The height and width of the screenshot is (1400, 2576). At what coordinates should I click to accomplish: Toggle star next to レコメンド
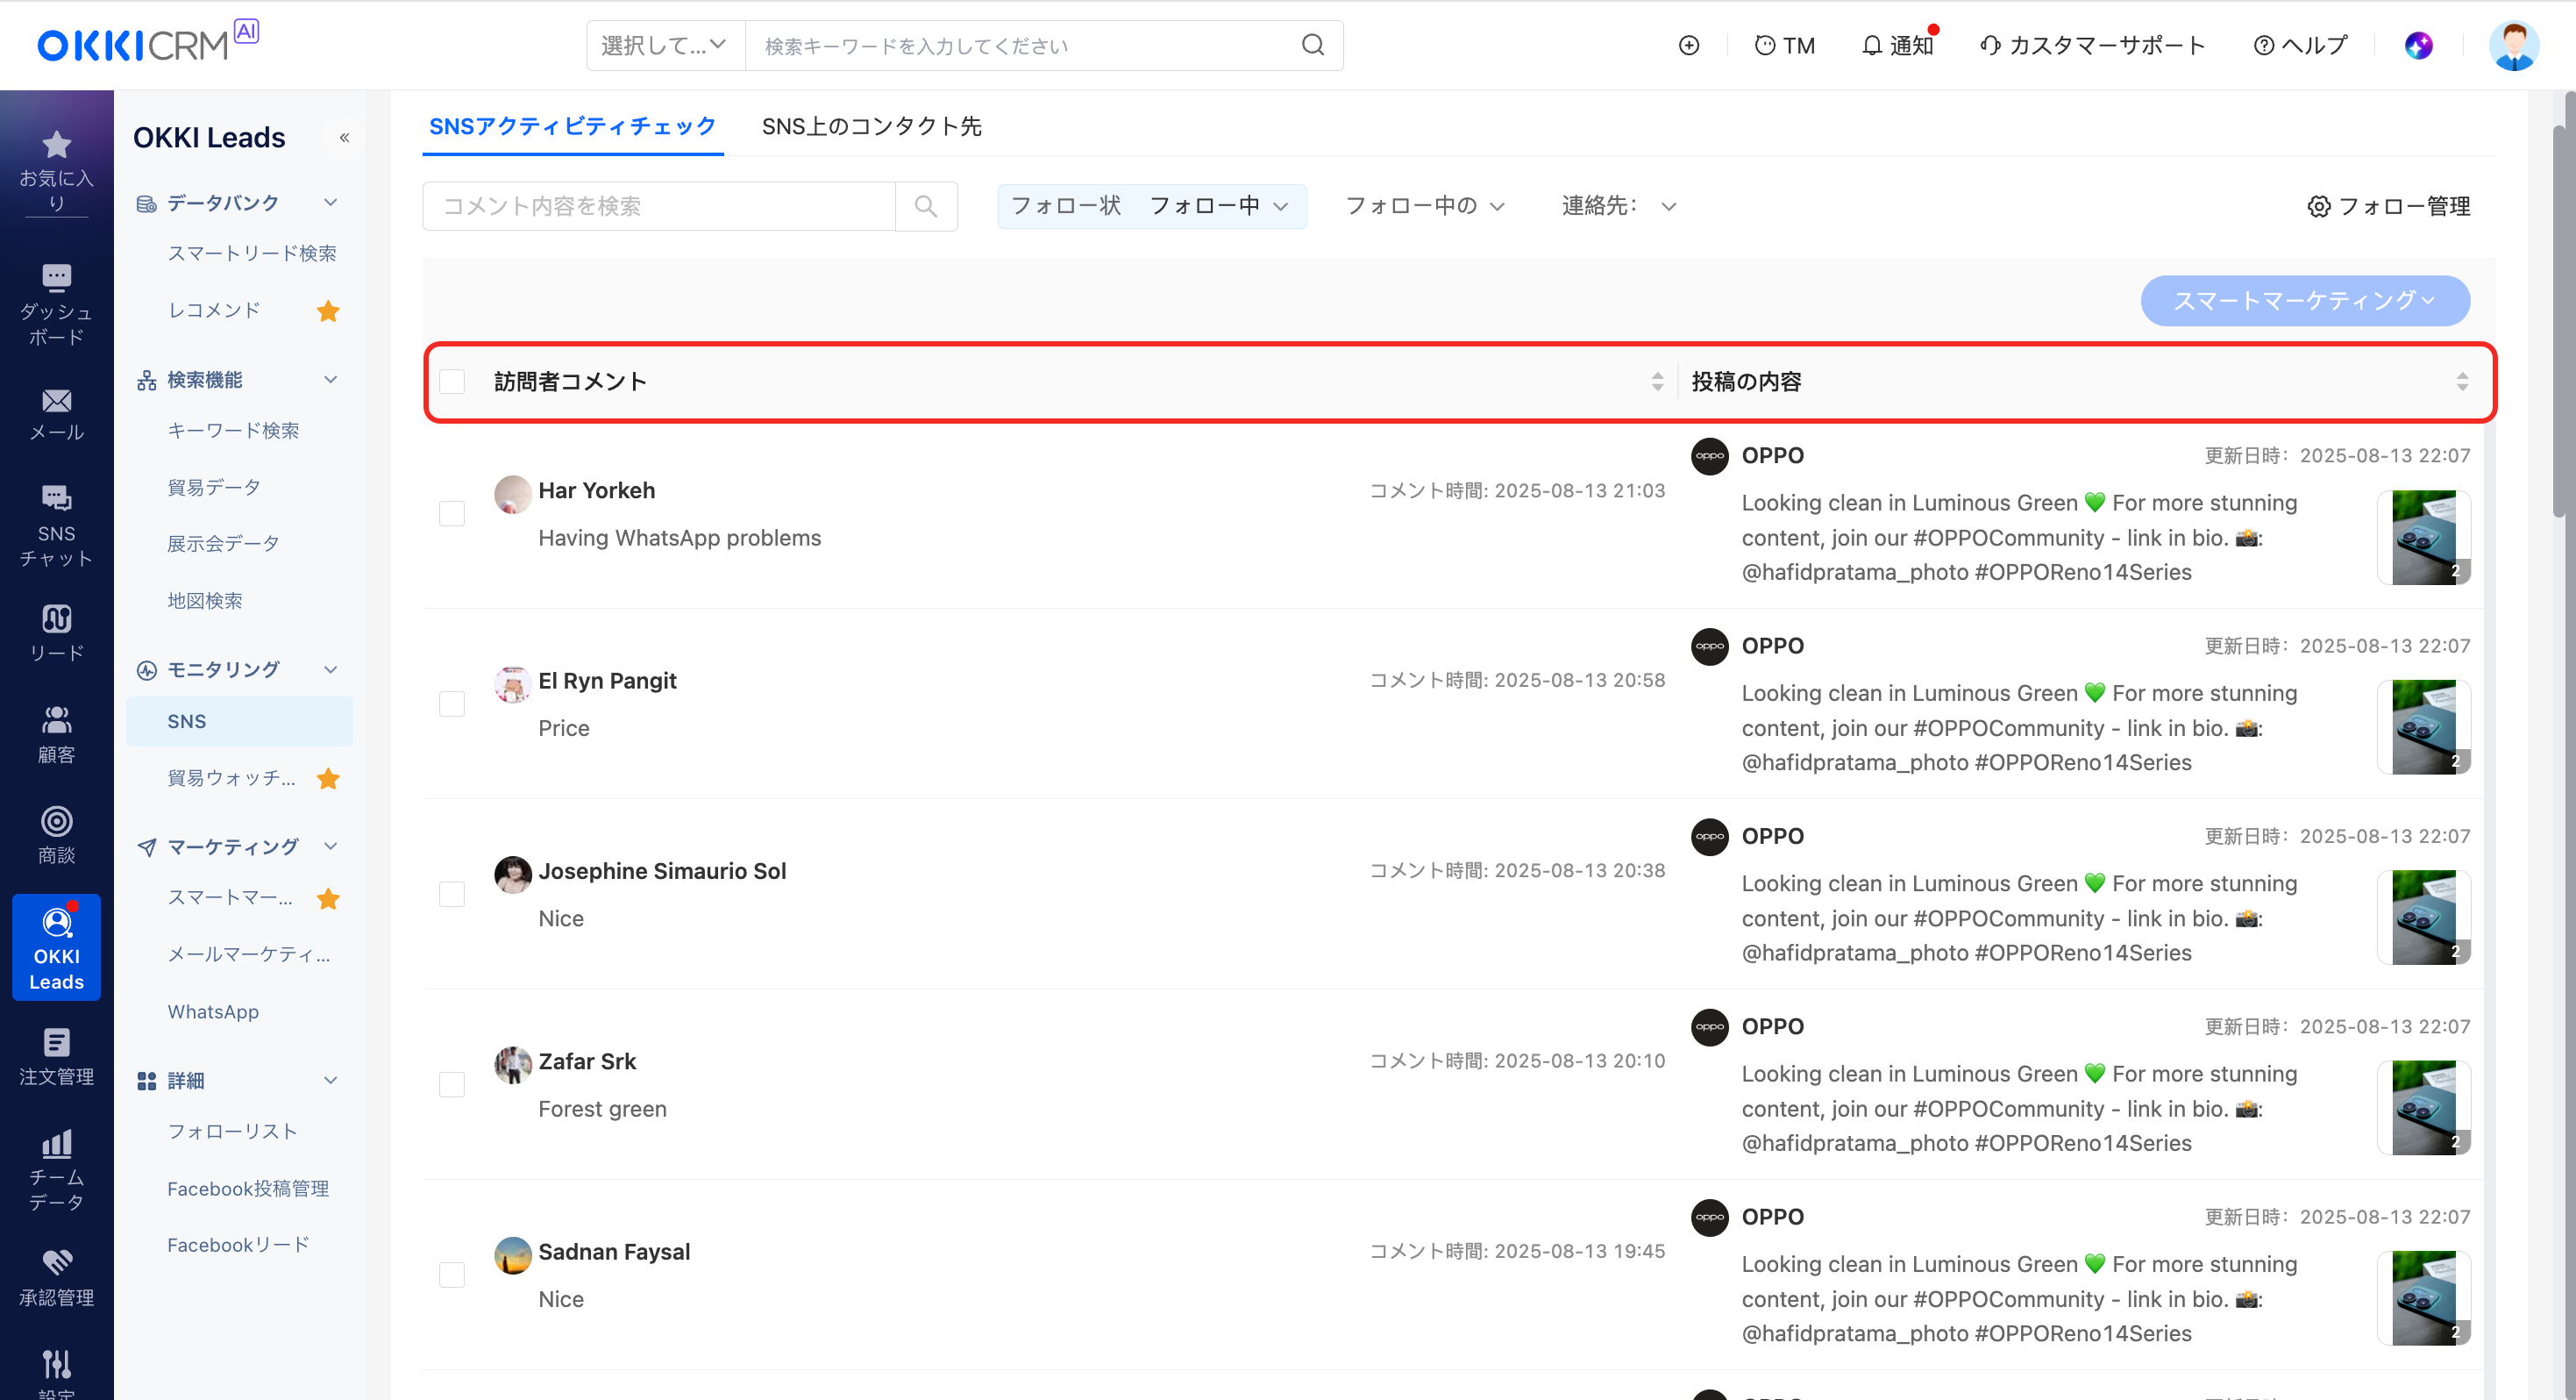[328, 311]
